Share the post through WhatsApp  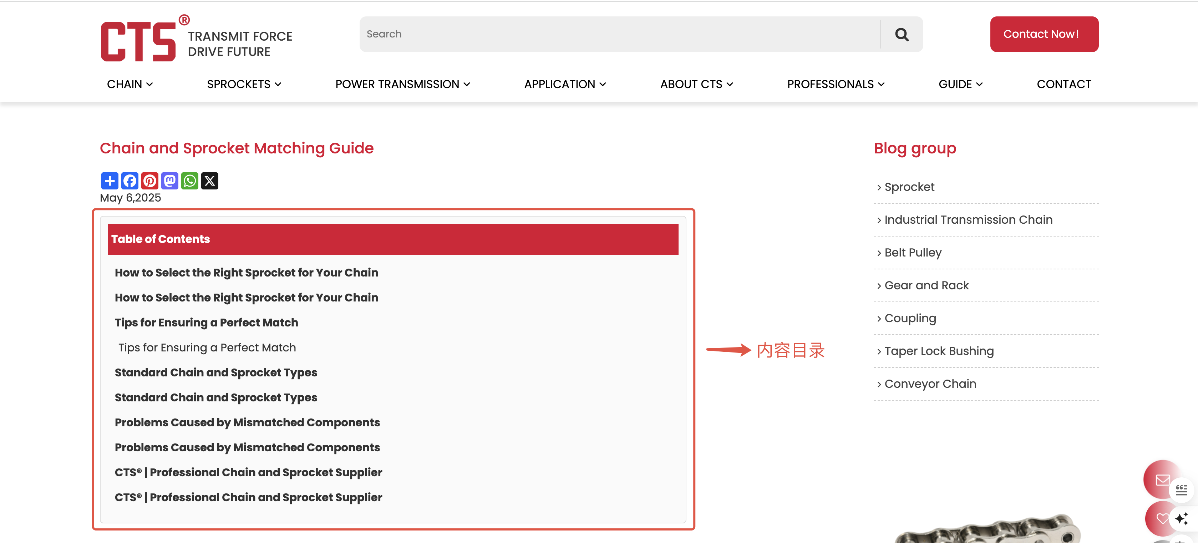[x=190, y=181]
